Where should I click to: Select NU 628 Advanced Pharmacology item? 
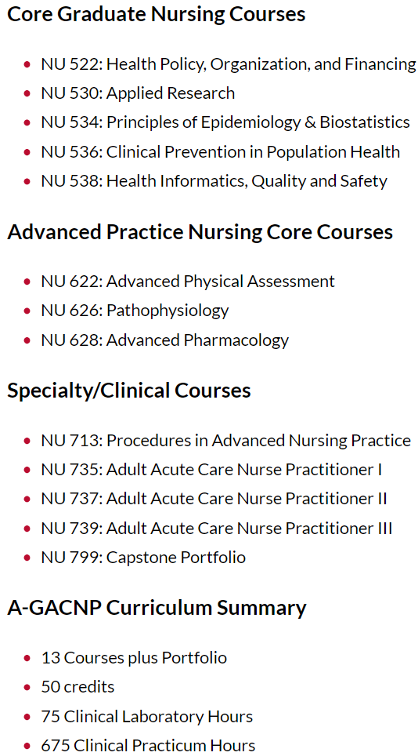[165, 340]
